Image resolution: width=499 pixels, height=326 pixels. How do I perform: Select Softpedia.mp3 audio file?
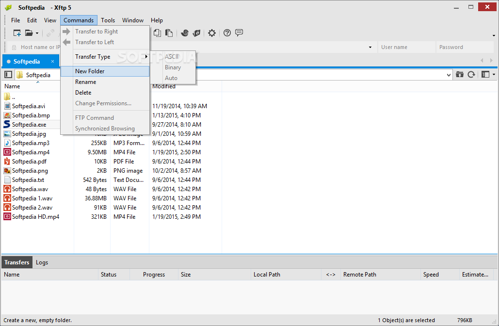point(31,143)
